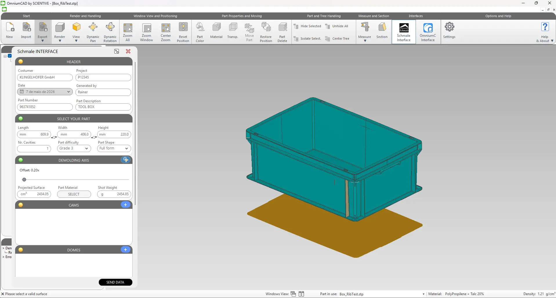Click the Import file icon
This screenshot has height=298, width=556.
tap(26, 27)
